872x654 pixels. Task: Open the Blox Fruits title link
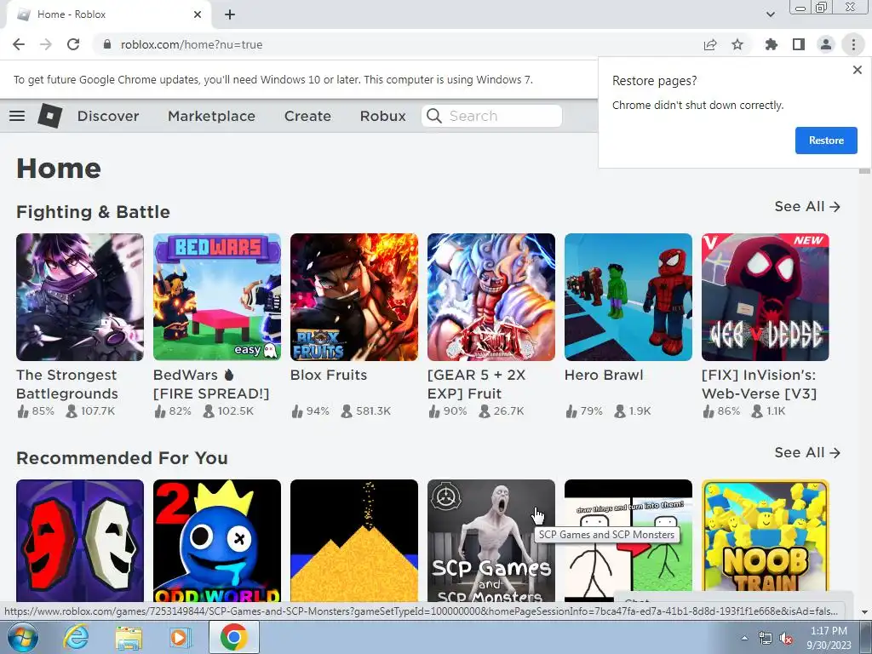point(329,375)
